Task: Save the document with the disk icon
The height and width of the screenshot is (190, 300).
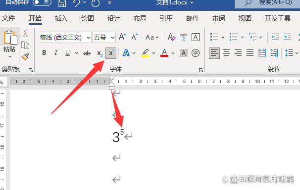Action: click(x=62, y=3)
